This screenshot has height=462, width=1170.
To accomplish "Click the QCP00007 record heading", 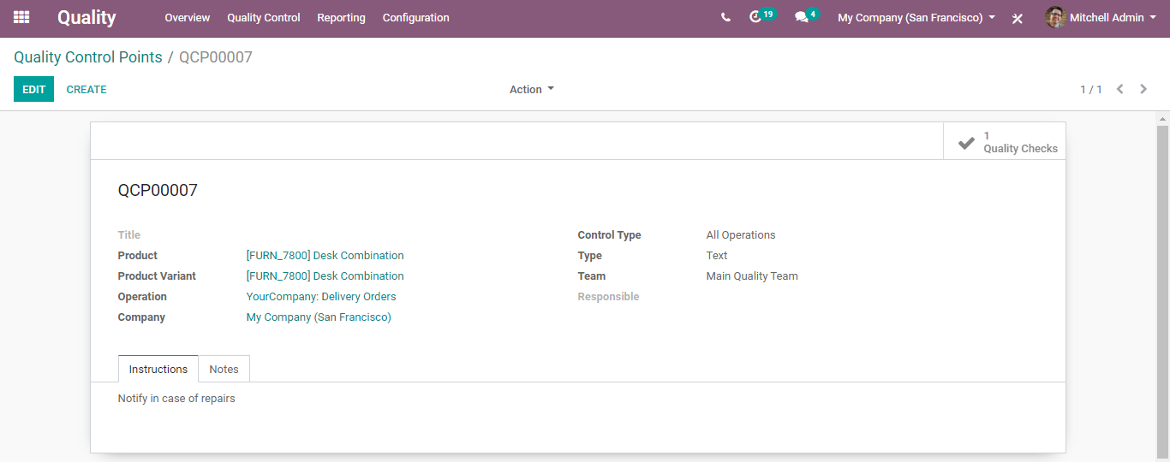I will click(158, 190).
